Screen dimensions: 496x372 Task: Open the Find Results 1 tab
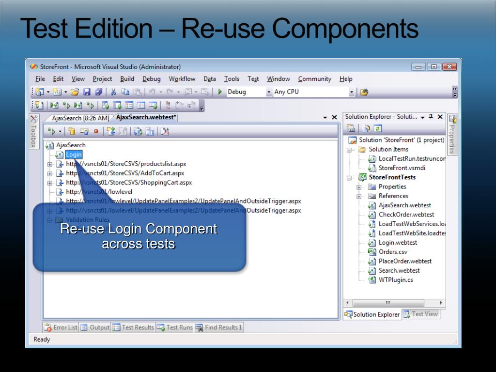219,327
